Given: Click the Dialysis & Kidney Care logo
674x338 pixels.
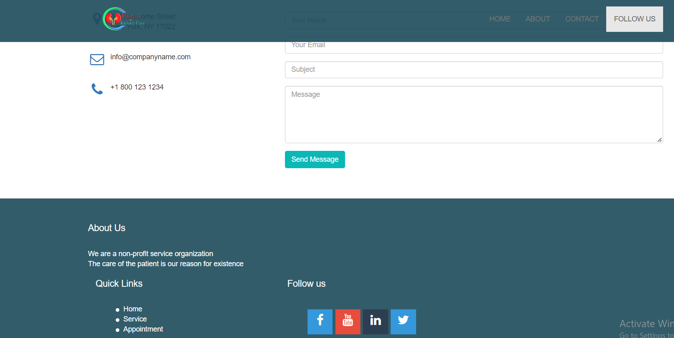Looking at the screenshot, I should 123,19.
